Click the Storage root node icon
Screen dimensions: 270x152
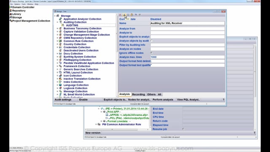(x=58, y=16)
